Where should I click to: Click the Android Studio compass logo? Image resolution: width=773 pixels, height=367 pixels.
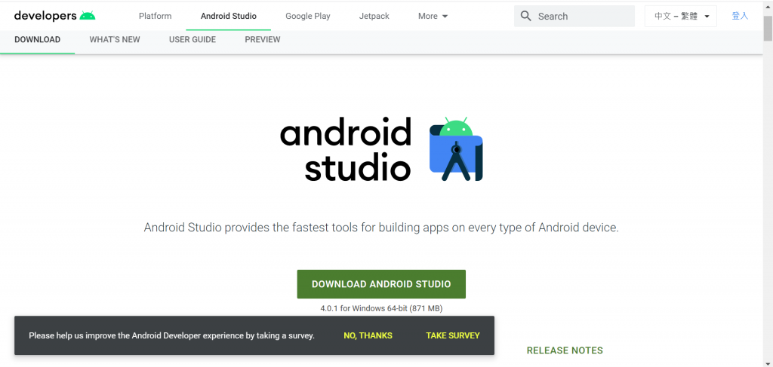tap(456, 149)
